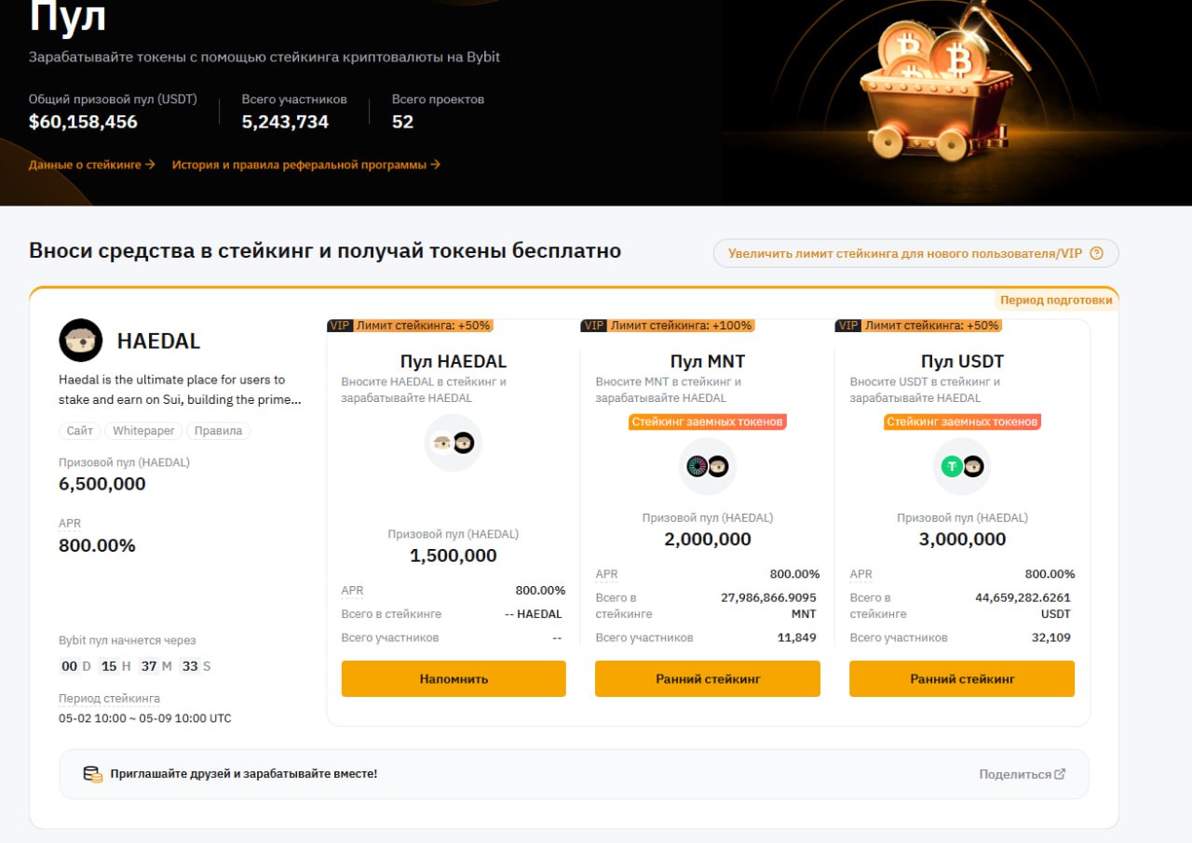
Task: Click the HAEDAL description paragraph
Action: pyautogui.click(x=180, y=390)
